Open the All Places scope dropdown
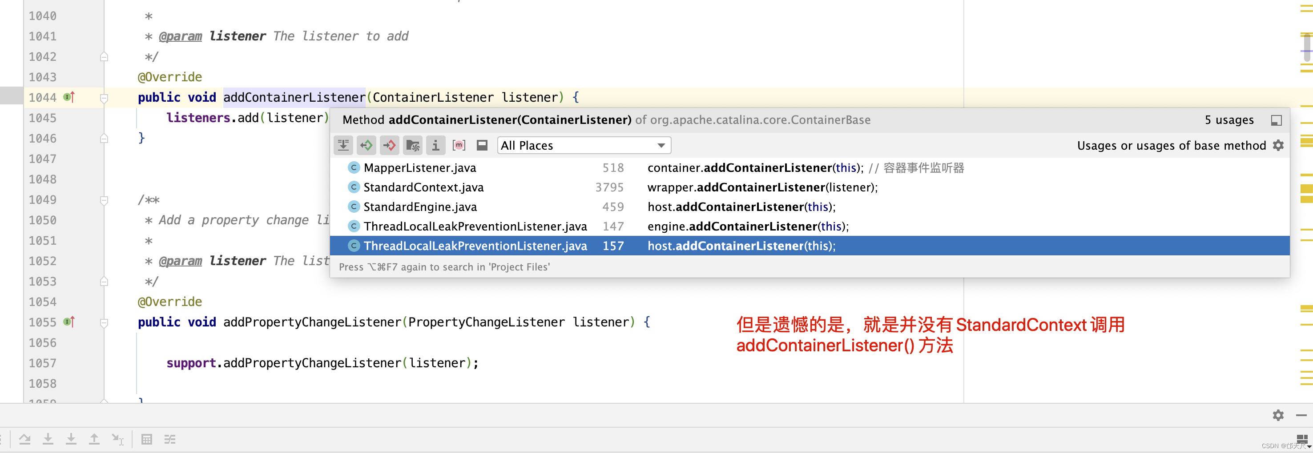Viewport: 1313px width, 453px height. coord(584,146)
